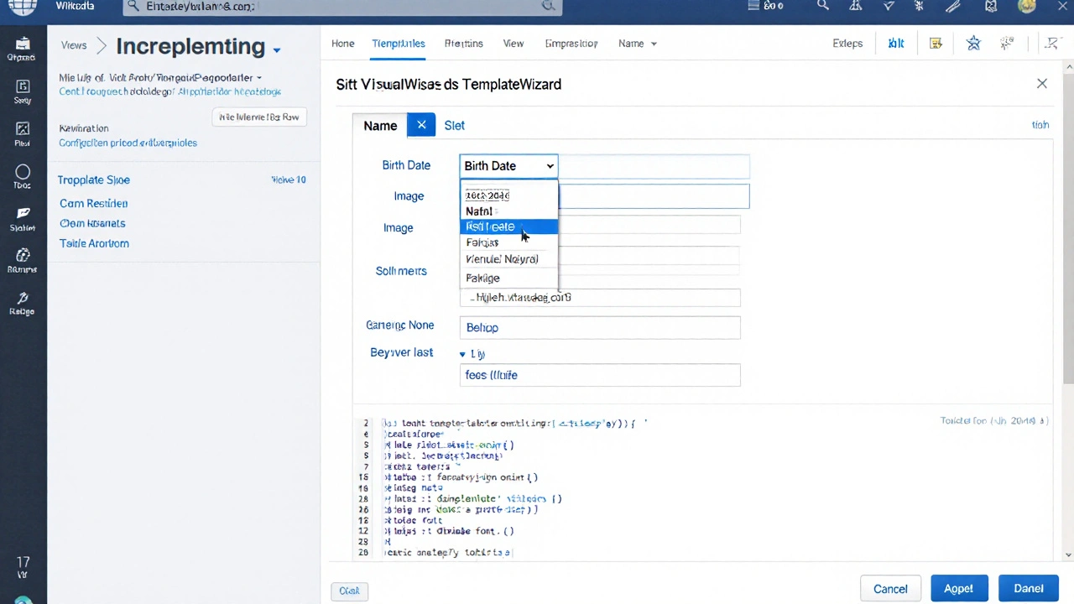
Task: Open the Template Shoe link in the sidebar
Action: click(93, 180)
